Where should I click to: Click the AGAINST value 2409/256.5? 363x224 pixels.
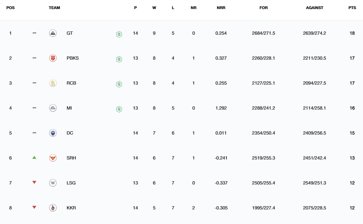(314, 133)
